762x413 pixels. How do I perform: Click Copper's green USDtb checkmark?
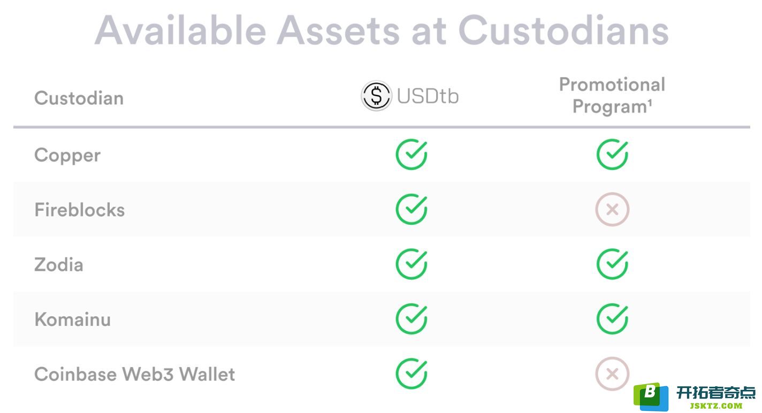pos(412,155)
